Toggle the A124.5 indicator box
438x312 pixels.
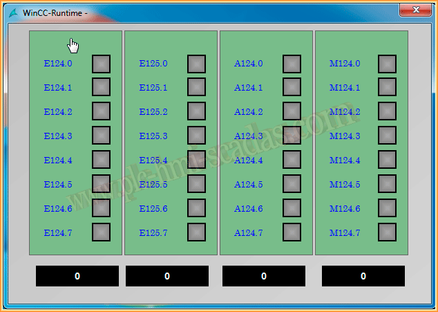click(292, 184)
